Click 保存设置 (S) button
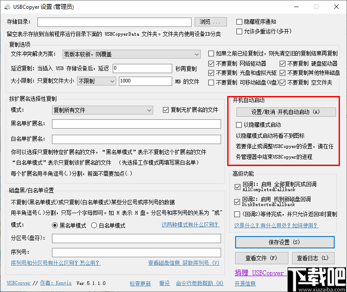 pos(284,242)
